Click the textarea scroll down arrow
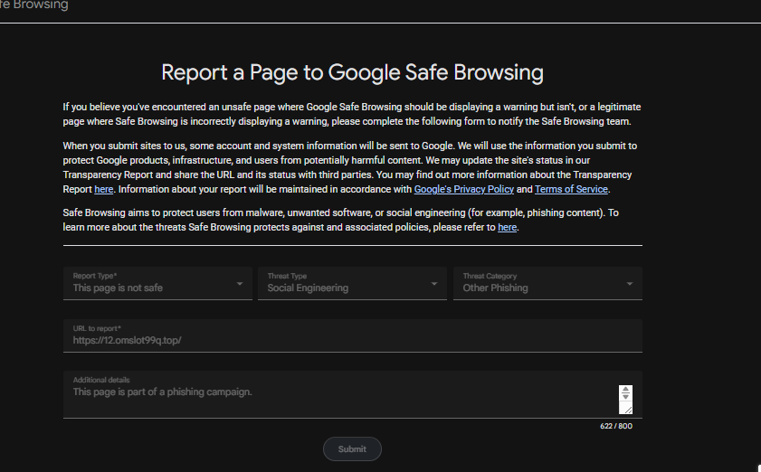The image size is (761, 472). click(625, 397)
